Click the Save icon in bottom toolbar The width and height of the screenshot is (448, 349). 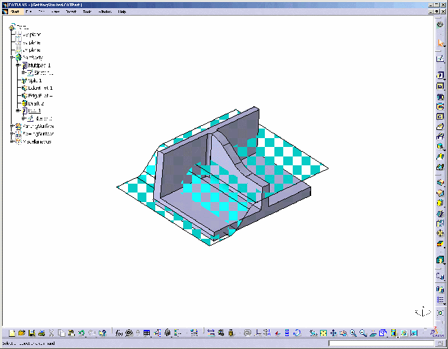(32, 333)
